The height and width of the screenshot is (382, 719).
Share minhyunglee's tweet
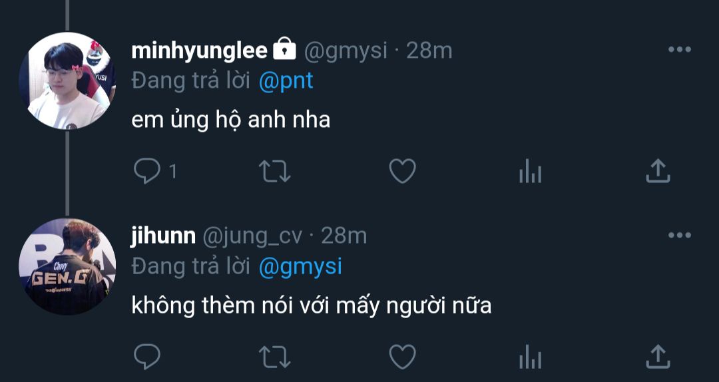click(658, 171)
